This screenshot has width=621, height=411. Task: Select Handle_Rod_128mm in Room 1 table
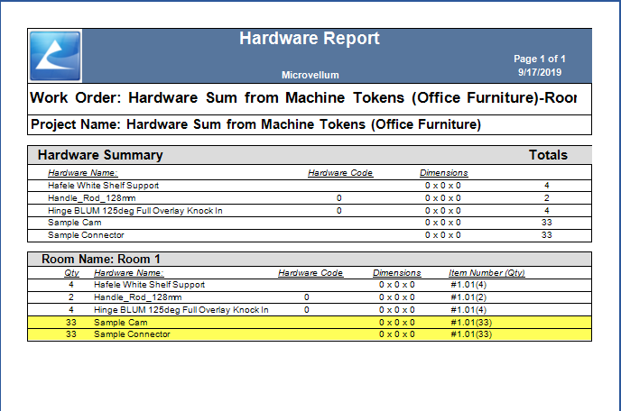pyautogui.click(x=138, y=297)
